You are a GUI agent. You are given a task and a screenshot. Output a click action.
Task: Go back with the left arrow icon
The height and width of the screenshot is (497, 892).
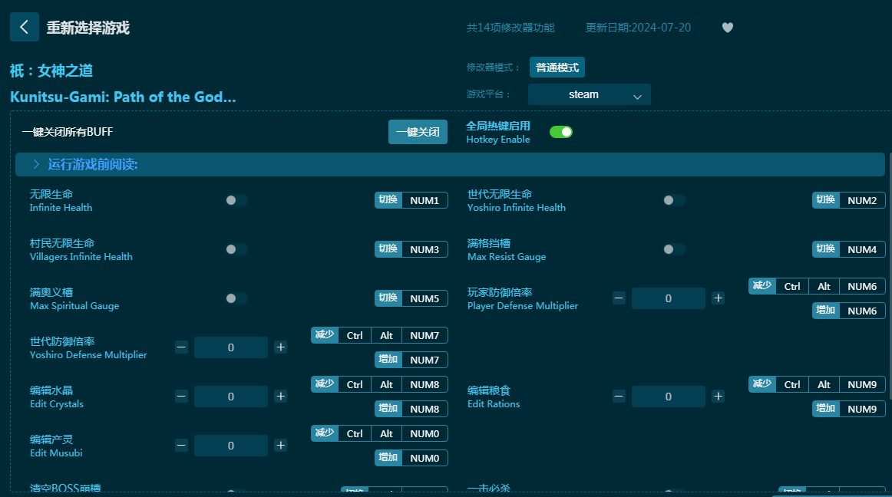coord(25,27)
